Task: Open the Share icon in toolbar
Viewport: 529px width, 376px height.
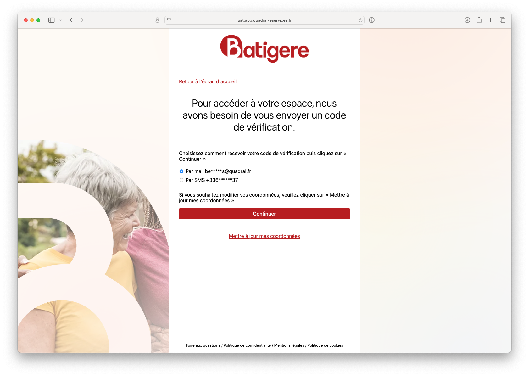Action: [x=479, y=20]
